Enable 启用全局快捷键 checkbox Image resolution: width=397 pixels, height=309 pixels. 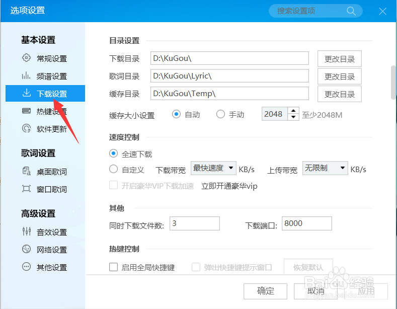pos(113,267)
